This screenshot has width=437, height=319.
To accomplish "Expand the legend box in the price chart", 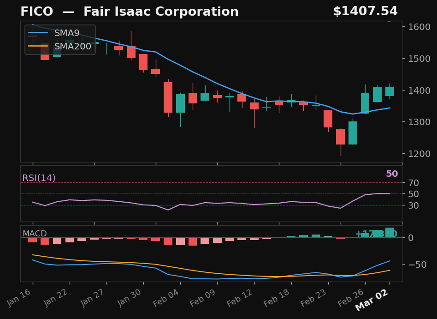I will (x=59, y=40).
